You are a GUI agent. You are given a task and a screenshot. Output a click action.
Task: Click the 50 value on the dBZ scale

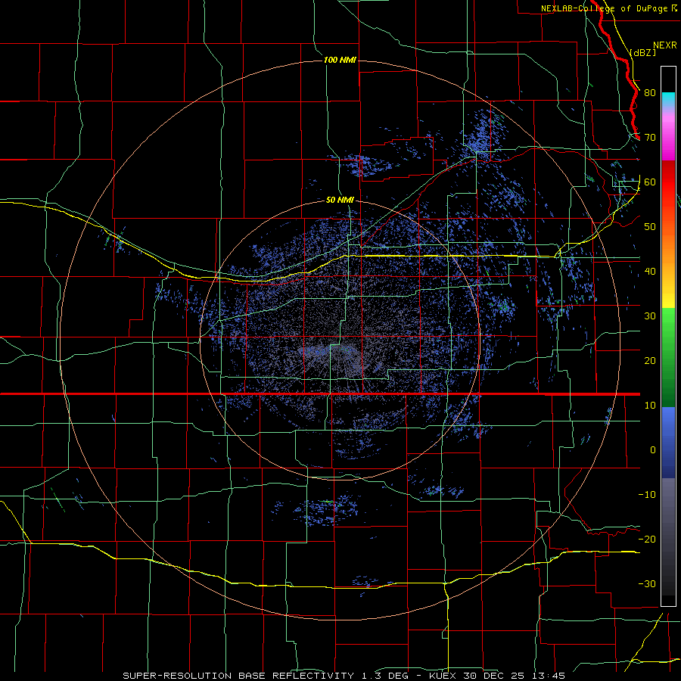(650, 227)
